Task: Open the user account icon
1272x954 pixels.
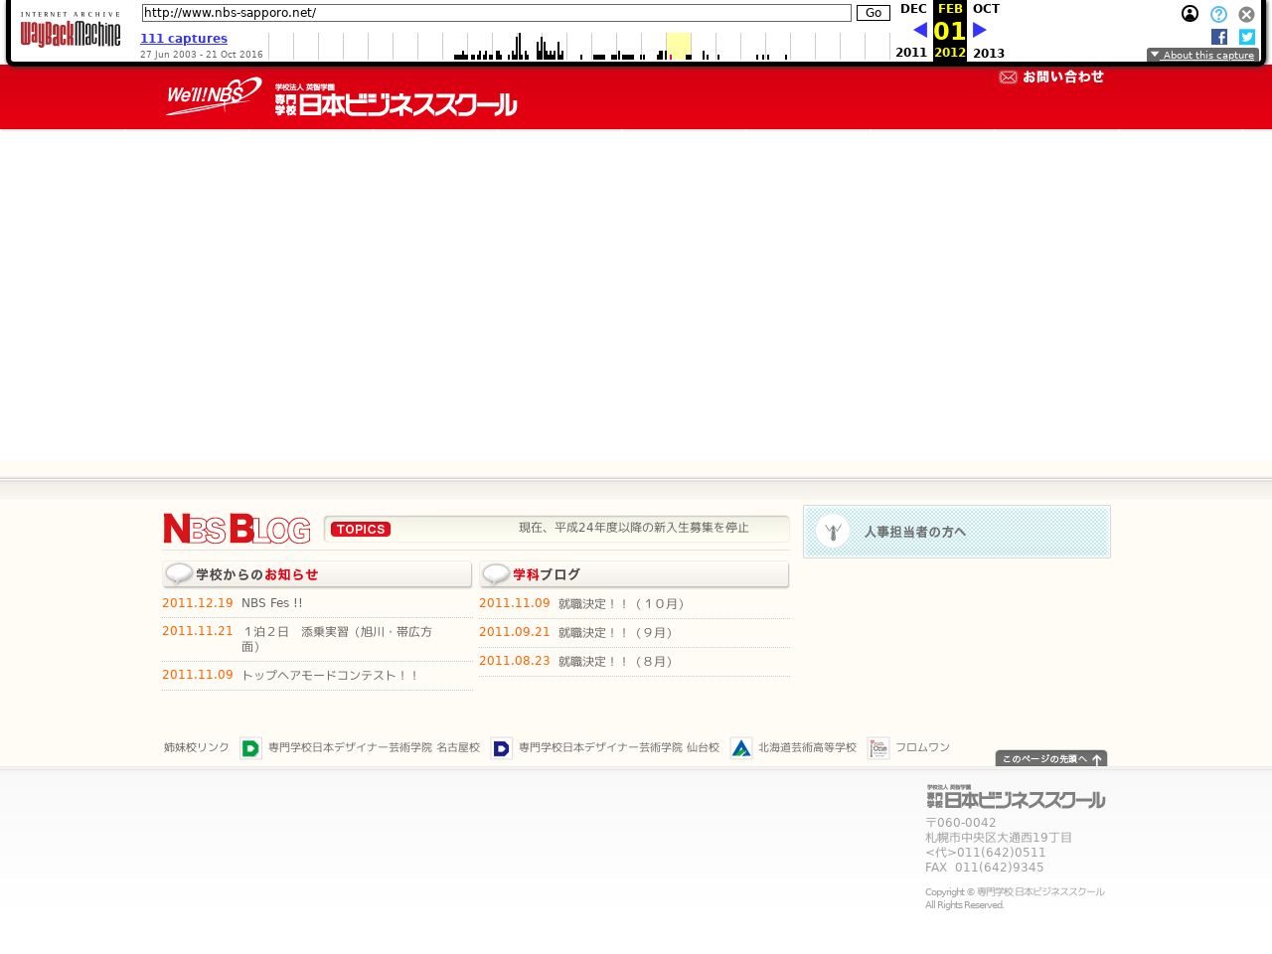Action: (x=1190, y=14)
